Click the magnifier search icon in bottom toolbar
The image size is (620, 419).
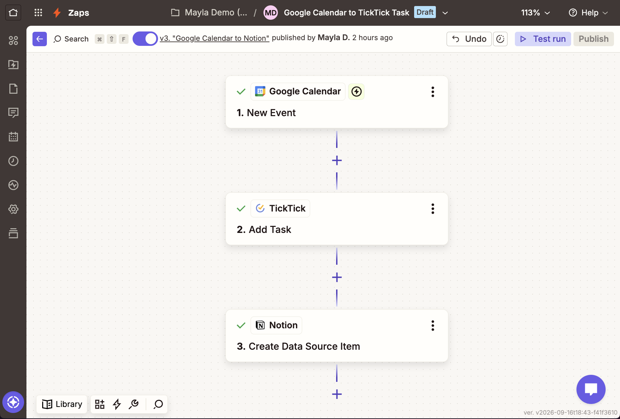pyautogui.click(x=158, y=404)
